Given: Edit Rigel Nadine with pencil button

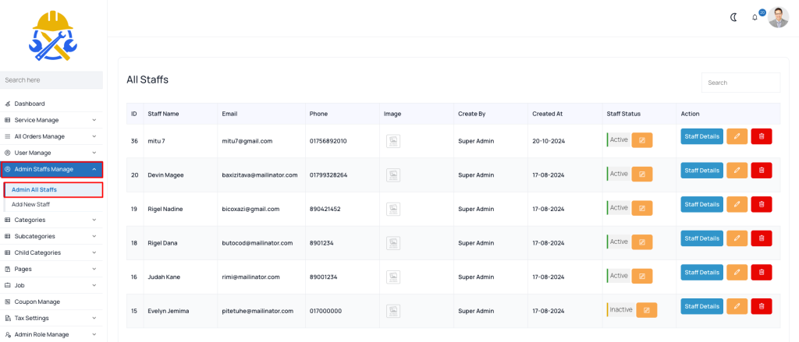Looking at the screenshot, I should pos(737,205).
